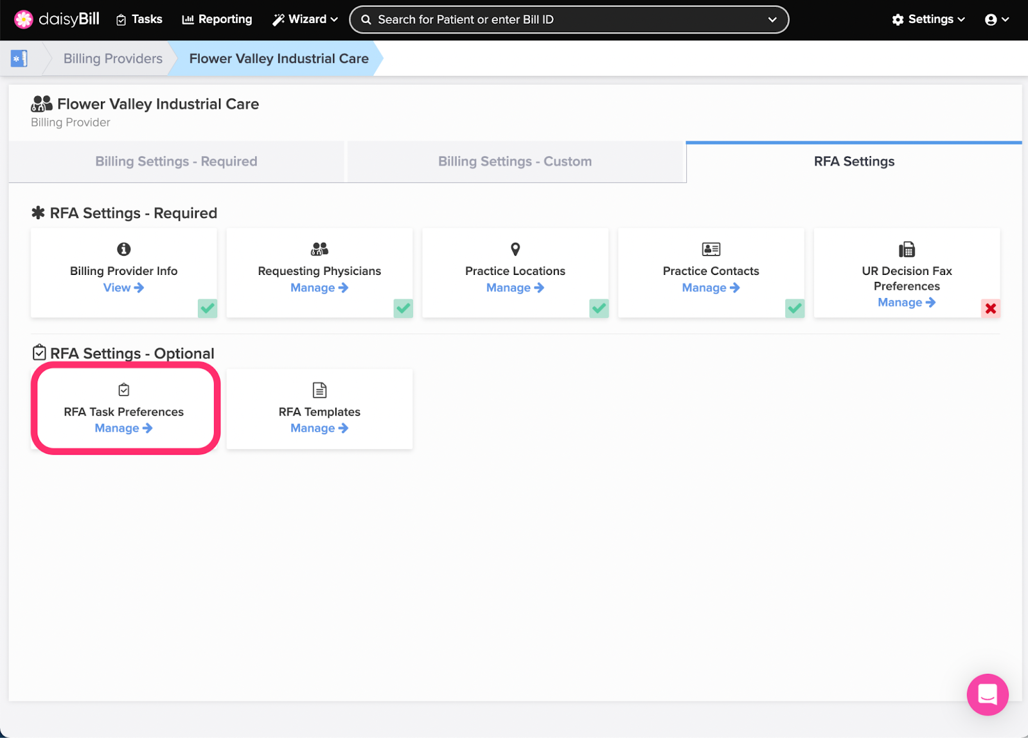Click the RFA Templates document icon
This screenshot has height=738, width=1028.
click(x=319, y=390)
